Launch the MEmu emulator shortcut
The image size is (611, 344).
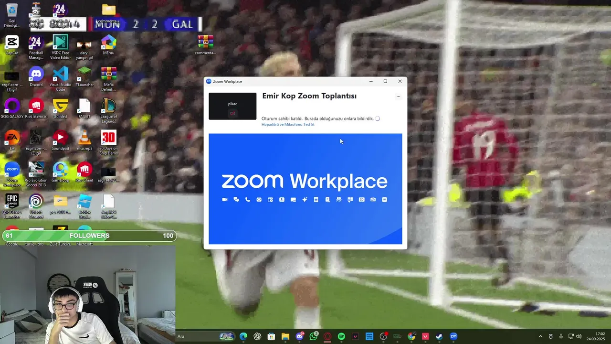(x=108, y=45)
